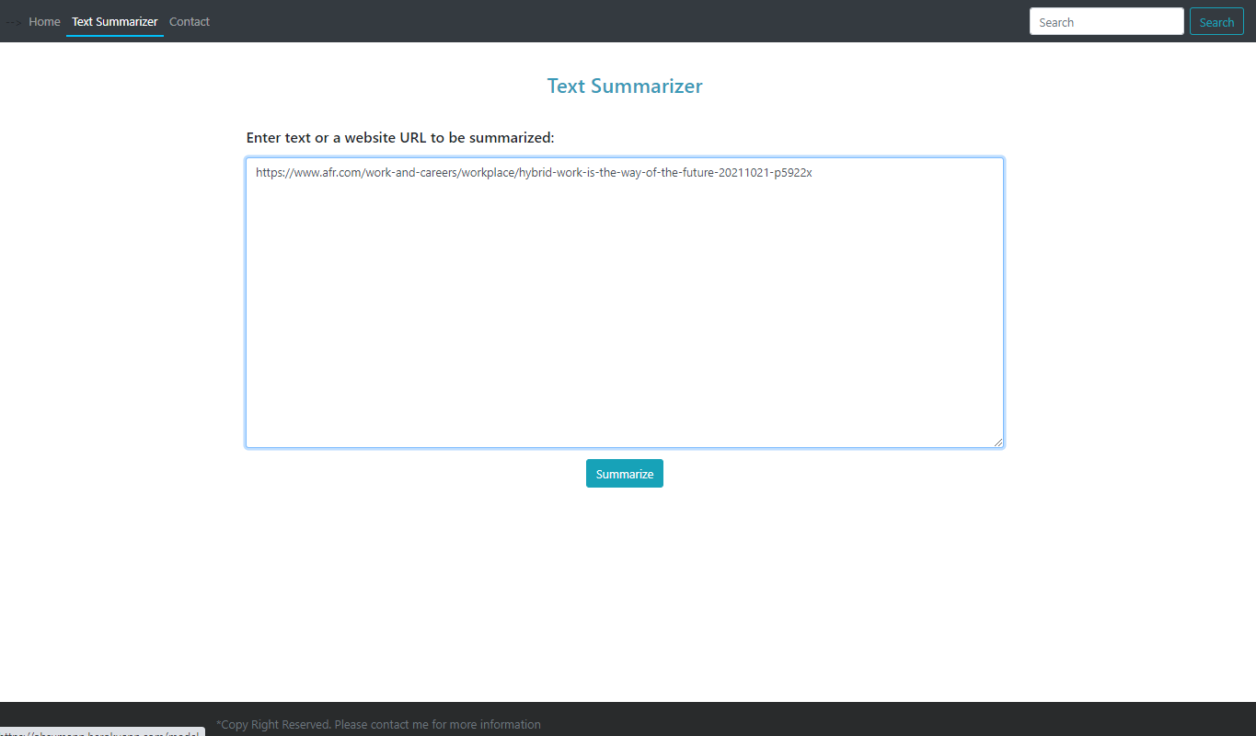Viewport: 1256px width, 736px height.
Task: Click the Search button in navbar
Action: coord(1216,21)
